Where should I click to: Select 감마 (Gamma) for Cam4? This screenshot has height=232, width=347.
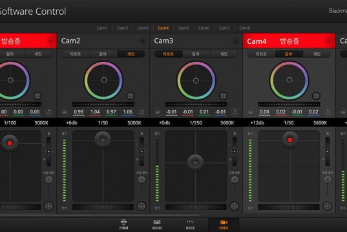289,54
